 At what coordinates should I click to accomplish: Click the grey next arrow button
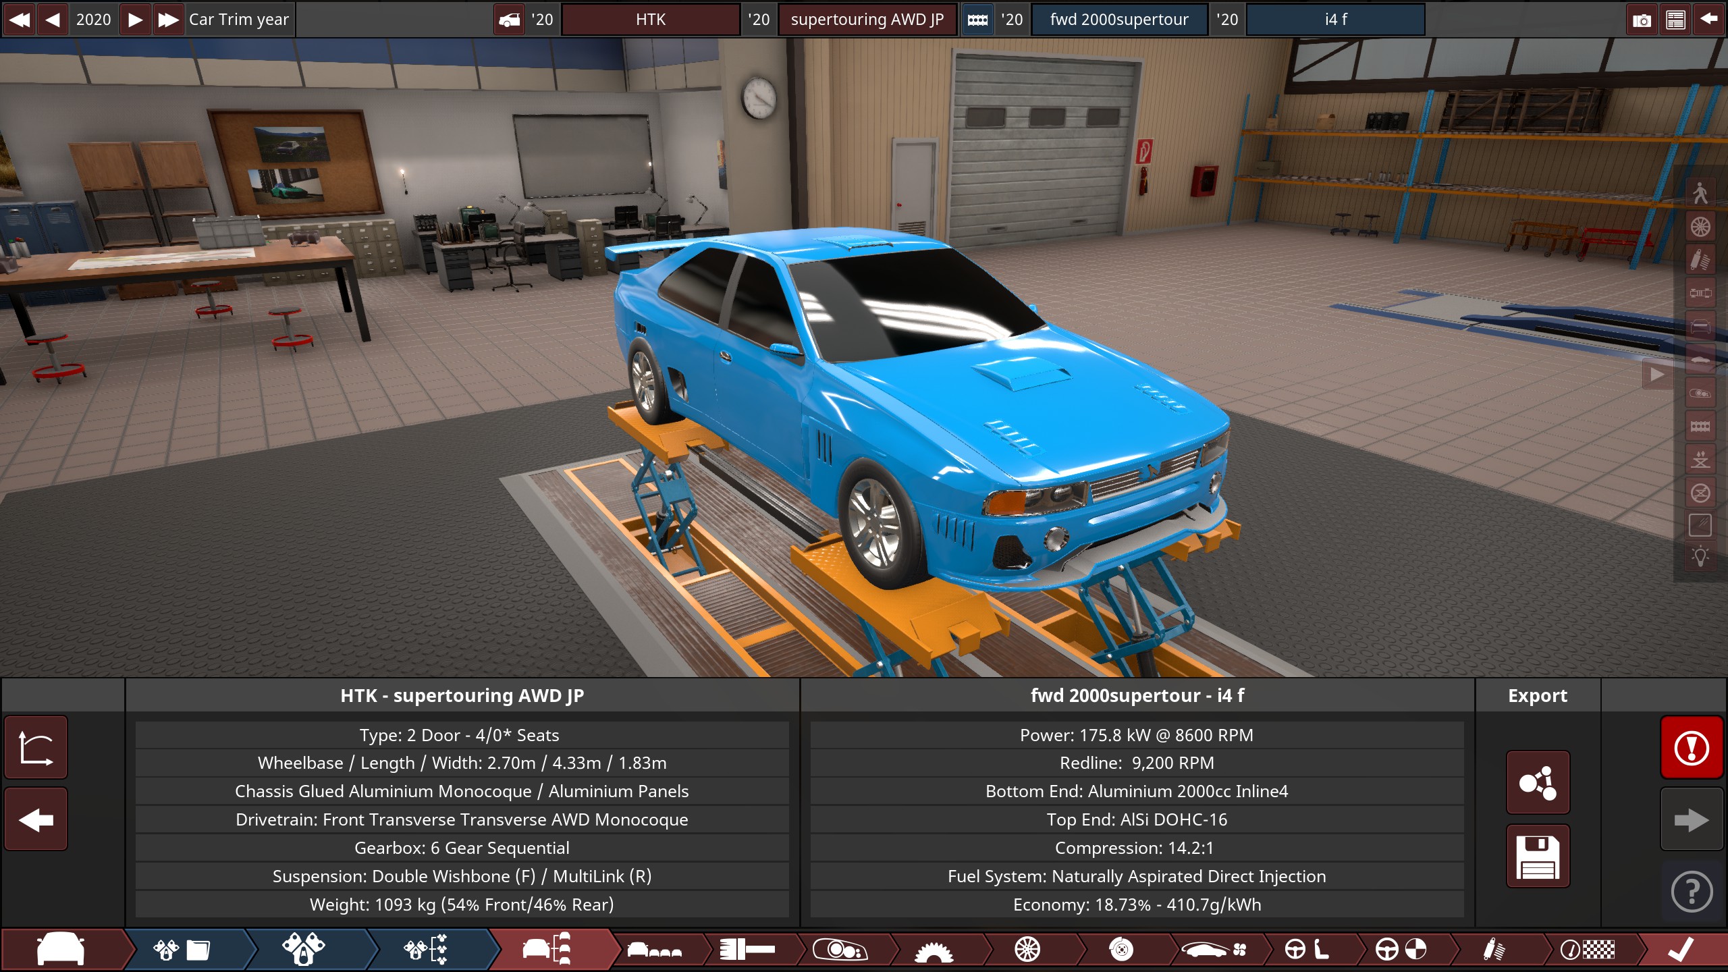pyautogui.click(x=1692, y=819)
